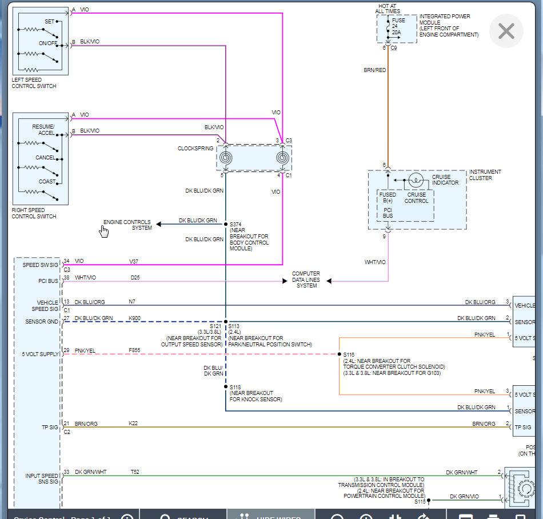Select the S374 splice point
The height and width of the screenshot is (519, 543).
(226, 224)
